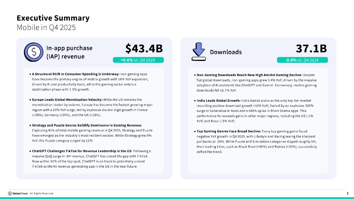Viewport: 354px width, 199px height.
Task: Select the ChatGPT Challenges TikTok bullet
Action: click(93, 159)
